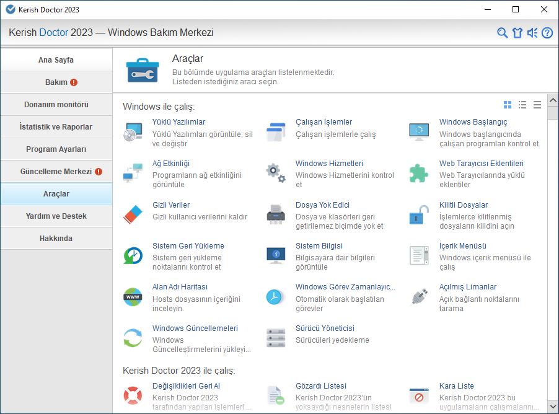Open Donanım monitörü in sidebar
Viewport: 559px width, 414px height.
coord(56,105)
